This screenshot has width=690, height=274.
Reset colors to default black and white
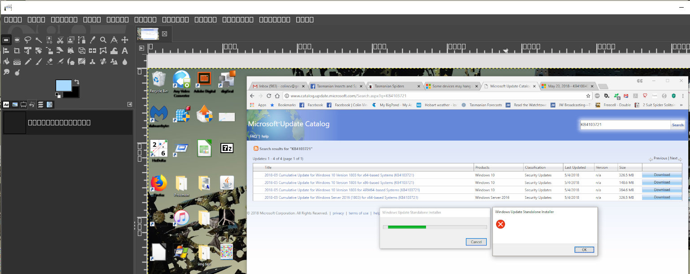click(58, 95)
